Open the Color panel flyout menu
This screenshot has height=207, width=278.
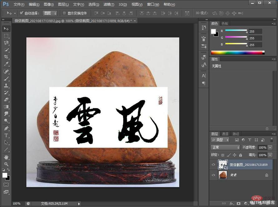274,23
